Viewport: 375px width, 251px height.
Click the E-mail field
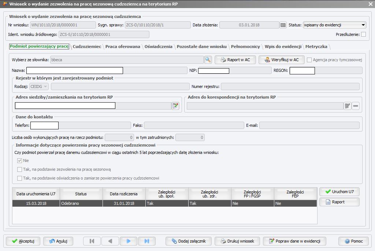[309, 125]
